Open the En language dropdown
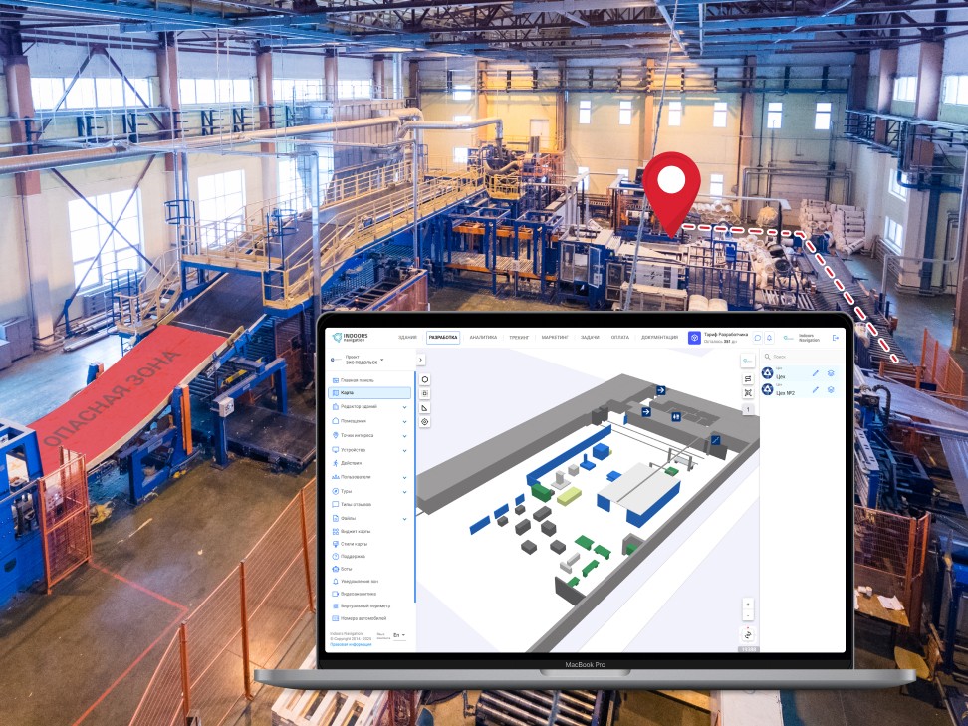 click(x=398, y=635)
